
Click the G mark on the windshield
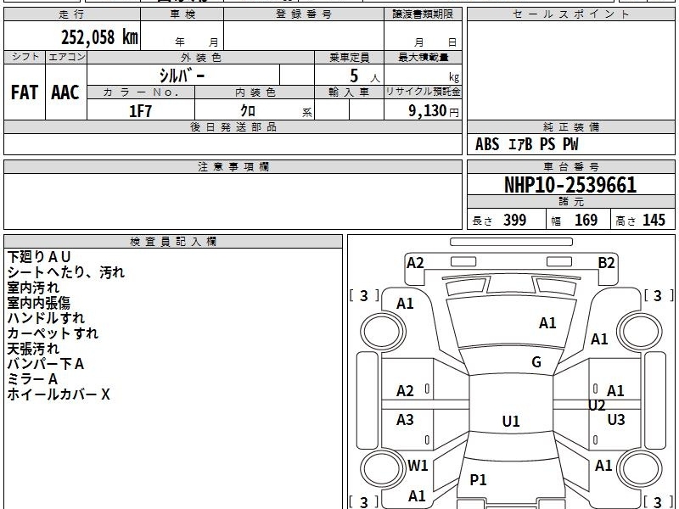536,362
